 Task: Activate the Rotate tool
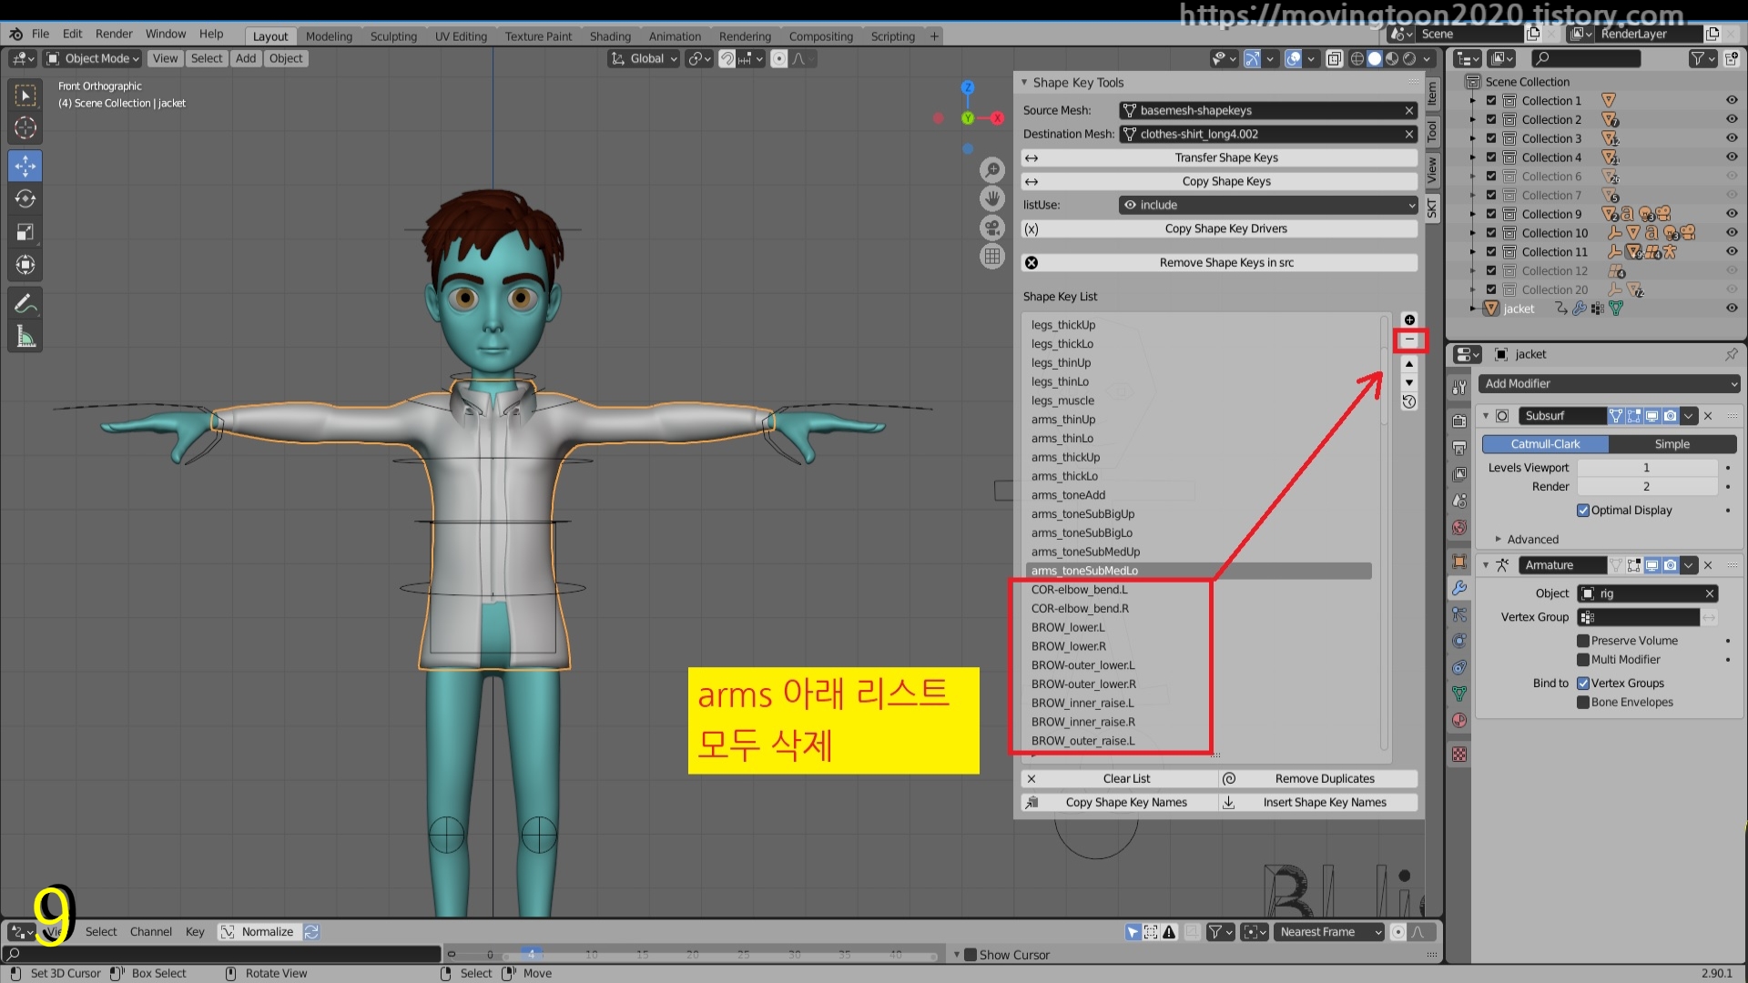click(25, 198)
